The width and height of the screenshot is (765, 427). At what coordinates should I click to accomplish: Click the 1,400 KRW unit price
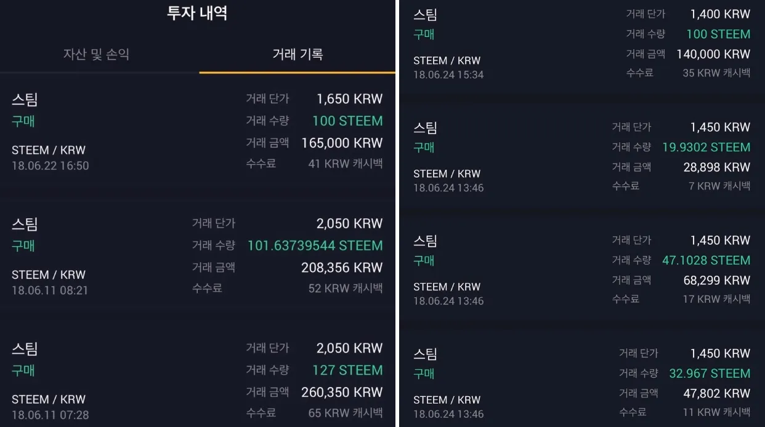coord(720,14)
